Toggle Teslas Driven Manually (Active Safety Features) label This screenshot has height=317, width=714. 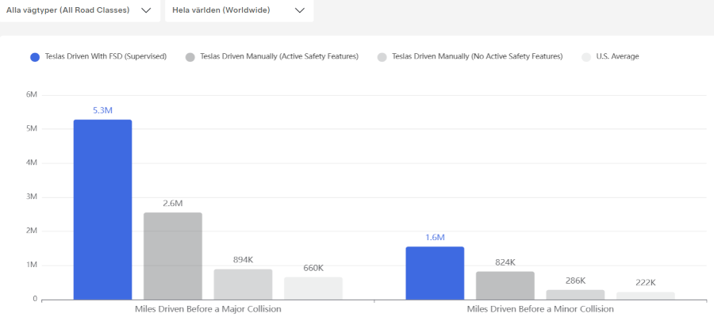click(x=279, y=56)
